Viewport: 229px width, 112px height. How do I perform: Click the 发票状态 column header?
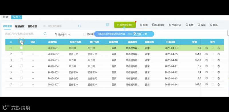(x=149, y=42)
